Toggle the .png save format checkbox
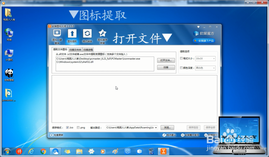The image size is (269, 157). click(x=78, y=127)
